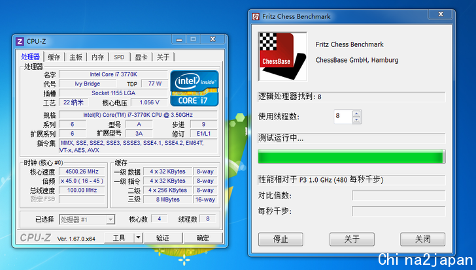The image size is (476, 270).
Task: Switch to the 显卡 tab
Action: coord(141,57)
